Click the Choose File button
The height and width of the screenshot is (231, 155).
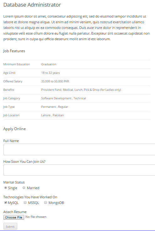click(x=14, y=217)
